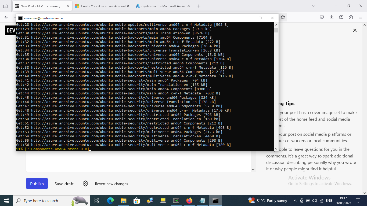Click Save draft button
Viewport: 367px width, 206px height.
[x=64, y=184]
